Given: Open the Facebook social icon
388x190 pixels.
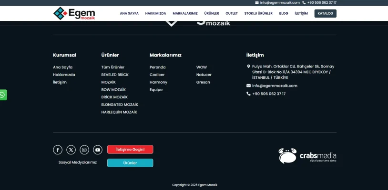Looking at the screenshot, I should point(58,150).
